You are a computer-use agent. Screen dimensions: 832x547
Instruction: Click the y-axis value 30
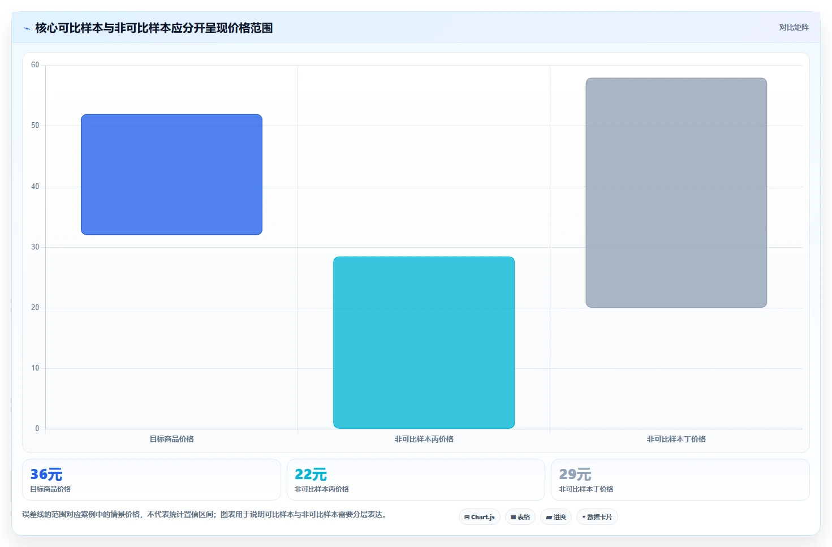[35, 247]
